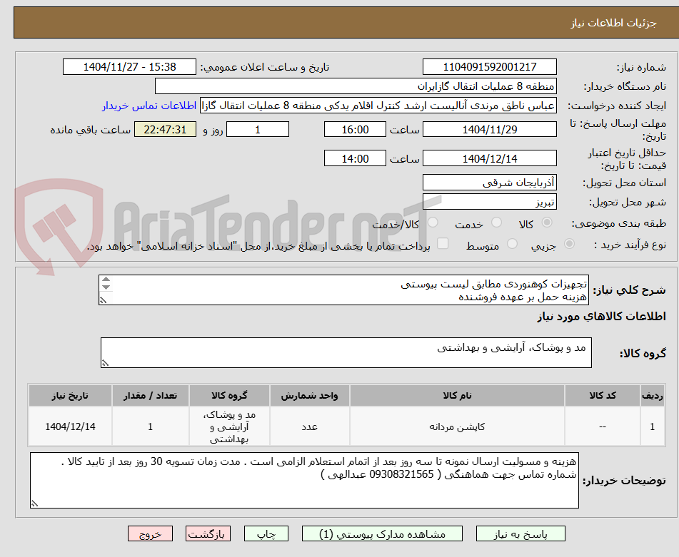Viewport: 679px width, 557px height.
Task: Click the 'پاسخ به نیاز' button
Action: (520, 533)
